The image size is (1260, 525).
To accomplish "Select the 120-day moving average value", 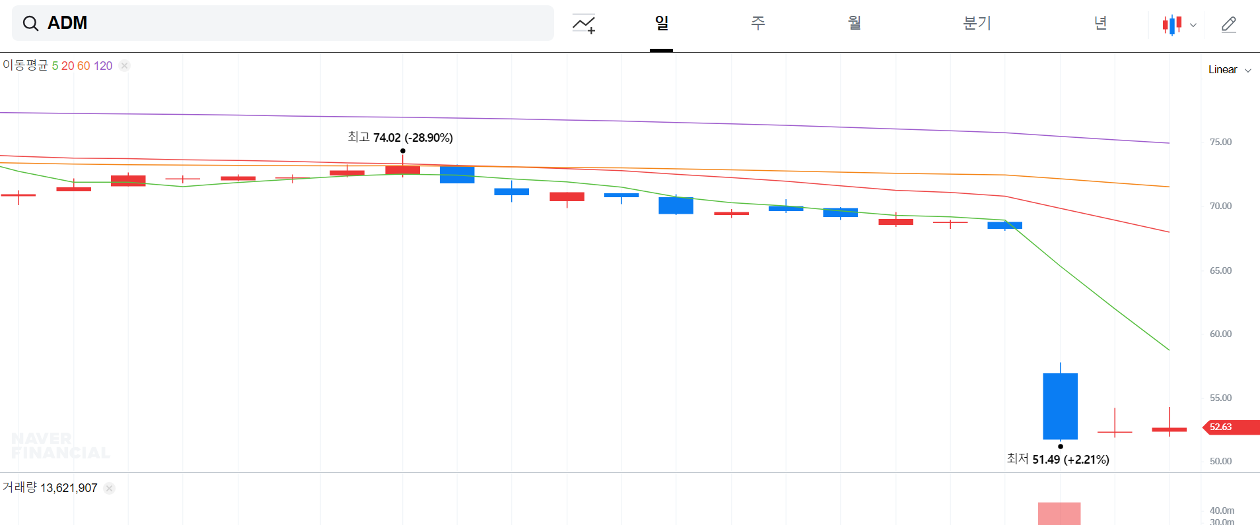I will 103,66.
